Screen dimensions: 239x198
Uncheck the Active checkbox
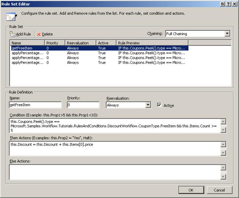coord(159,105)
